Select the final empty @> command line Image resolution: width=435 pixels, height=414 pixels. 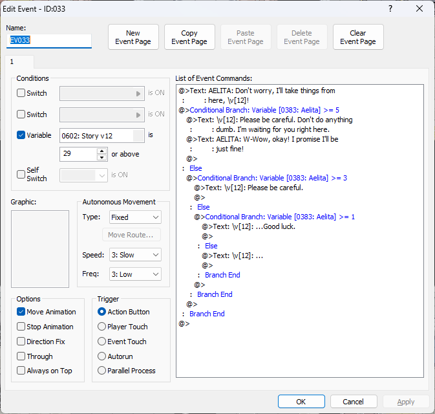coord(184,323)
